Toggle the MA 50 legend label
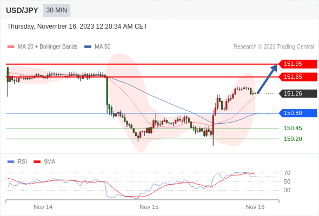 [103, 47]
